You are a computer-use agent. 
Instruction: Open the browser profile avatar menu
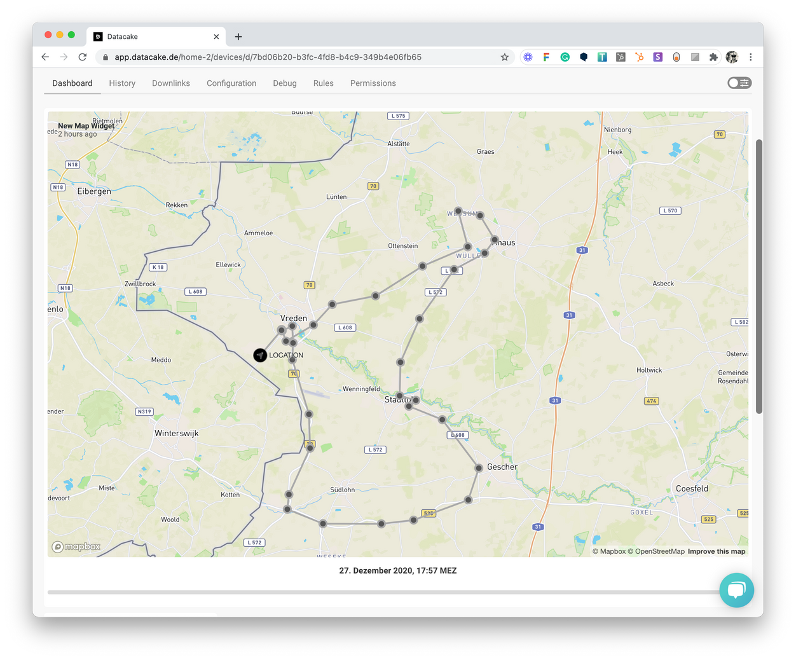[732, 57]
